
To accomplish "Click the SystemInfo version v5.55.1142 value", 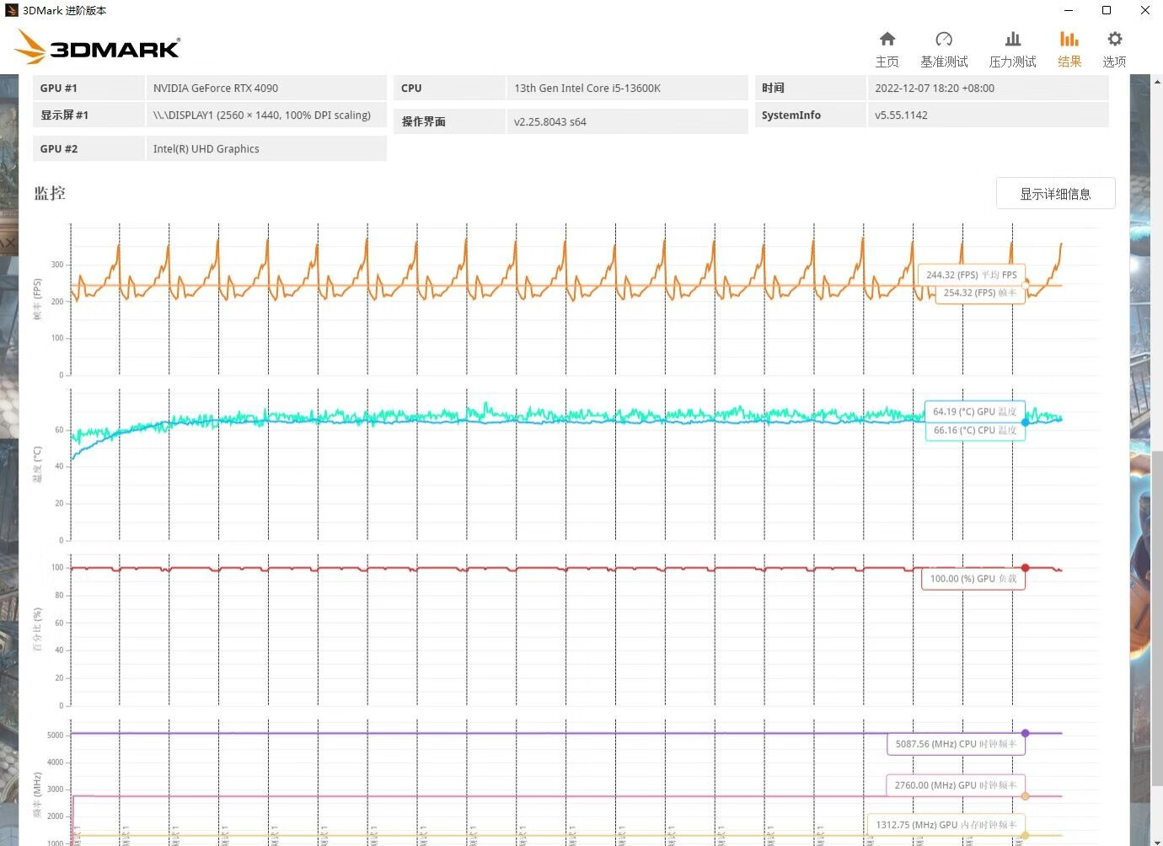I will click(x=987, y=115).
